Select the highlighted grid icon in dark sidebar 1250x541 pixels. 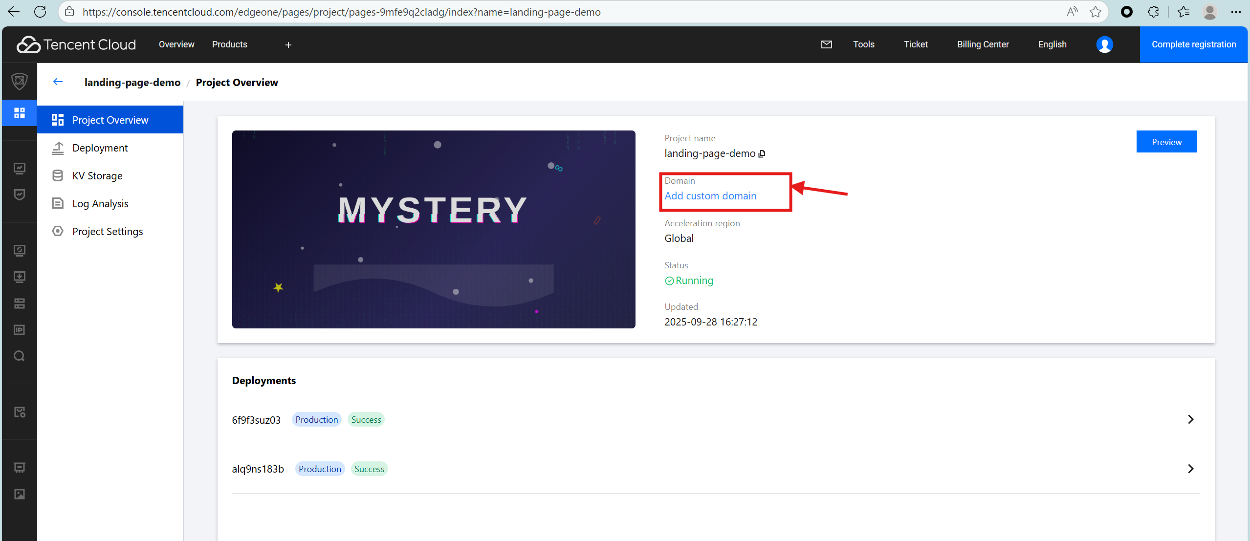click(x=20, y=113)
